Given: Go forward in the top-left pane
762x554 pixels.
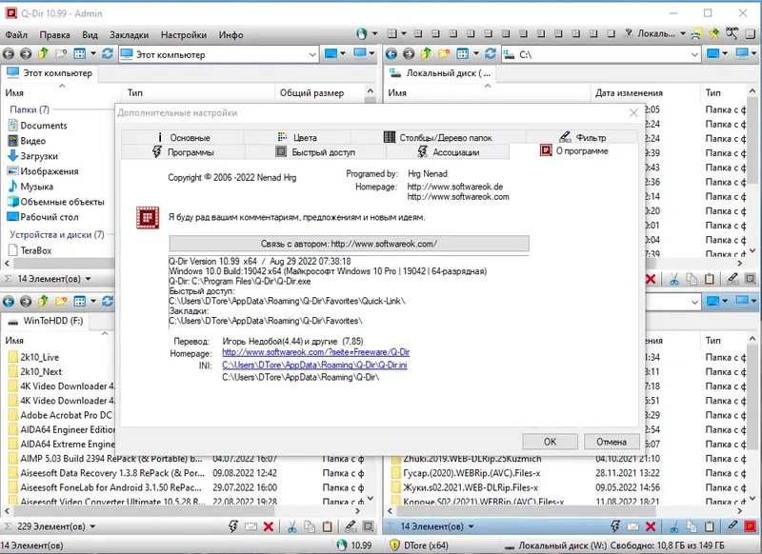Looking at the screenshot, I should click(26, 54).
